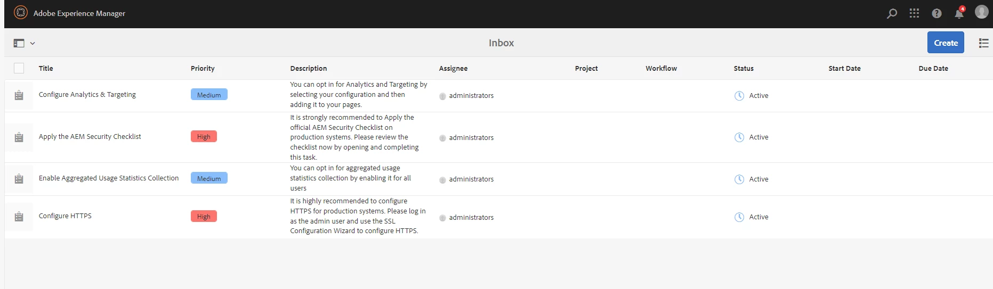This screenshot has width=993, height=289.
Task: Click the Description column header
Action: coord(308,68)
